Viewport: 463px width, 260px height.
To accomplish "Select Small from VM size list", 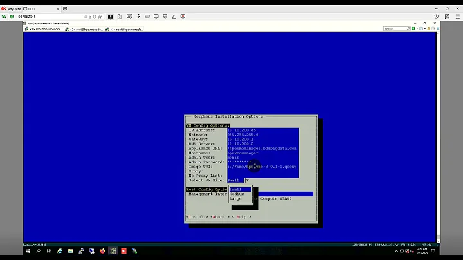I will coord(240,189).
